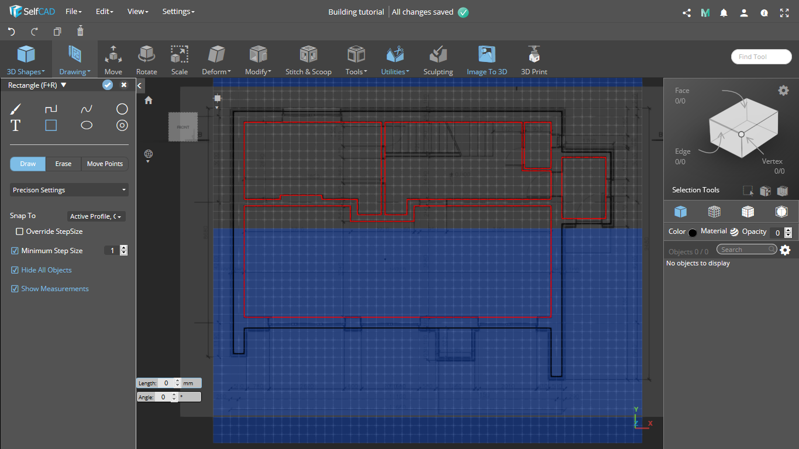Open the Settings menu
Image resolution: width=799 pixels, height=449 pixels.
pos(178,12)
